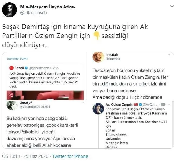The width and height of the screenshot is (174, 163).
Task: Open the Sözcü video thumbnail
Action: [x=45, y=95]
